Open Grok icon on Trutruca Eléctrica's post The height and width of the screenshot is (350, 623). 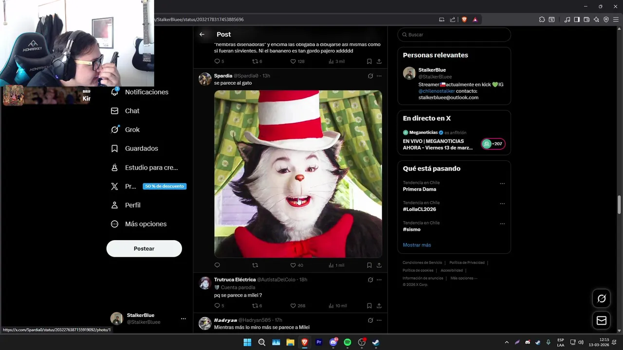click(370, 280)
